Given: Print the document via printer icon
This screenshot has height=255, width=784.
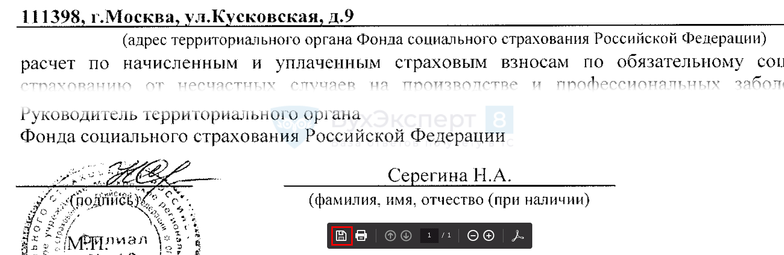Looking at the screenshot, I should click(361, 236).
